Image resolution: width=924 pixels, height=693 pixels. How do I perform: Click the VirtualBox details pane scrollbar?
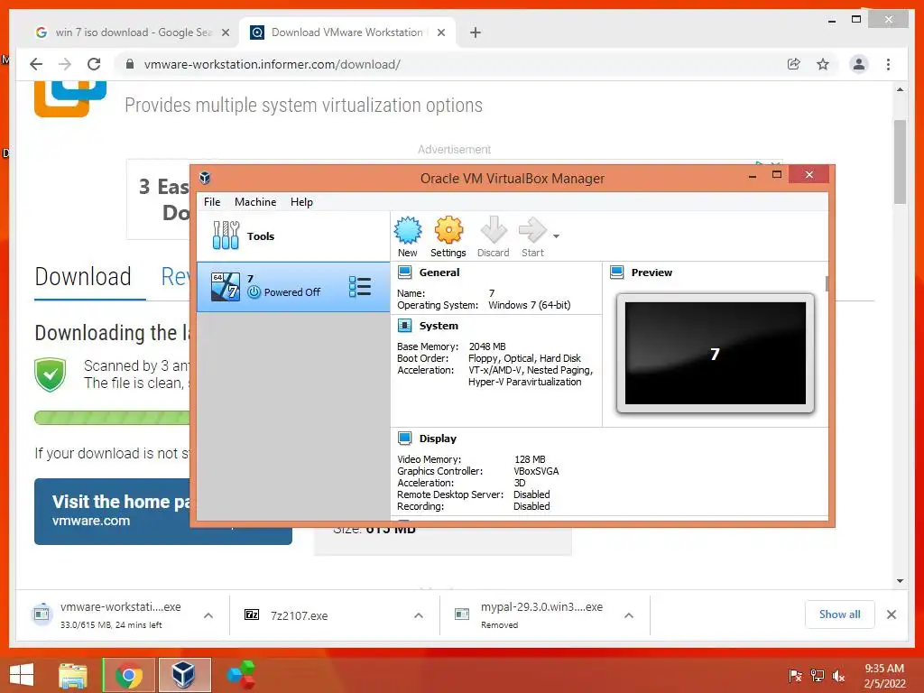click(827, 283)
